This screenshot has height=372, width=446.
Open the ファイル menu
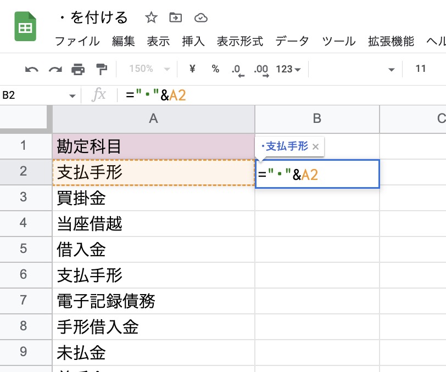coord(77,41)
